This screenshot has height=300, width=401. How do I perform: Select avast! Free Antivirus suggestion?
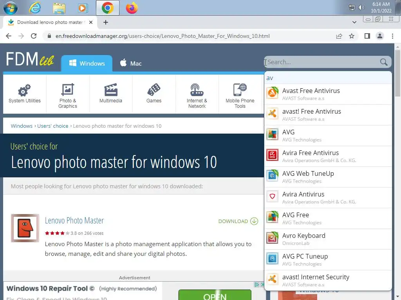pyautogui.click(x=328, y=115)
